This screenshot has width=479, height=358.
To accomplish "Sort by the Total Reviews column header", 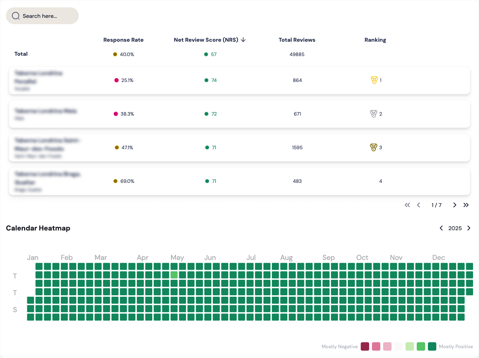I will (297, 40).
